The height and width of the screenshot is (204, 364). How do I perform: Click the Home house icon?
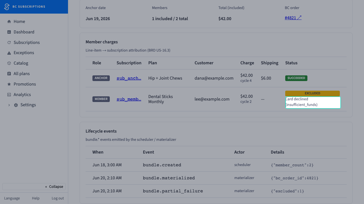pos(9,22)
